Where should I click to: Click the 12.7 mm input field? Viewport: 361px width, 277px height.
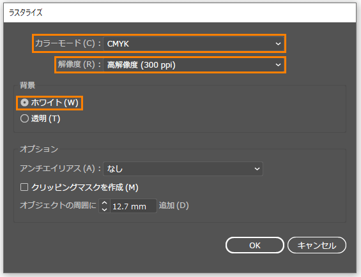134,206
